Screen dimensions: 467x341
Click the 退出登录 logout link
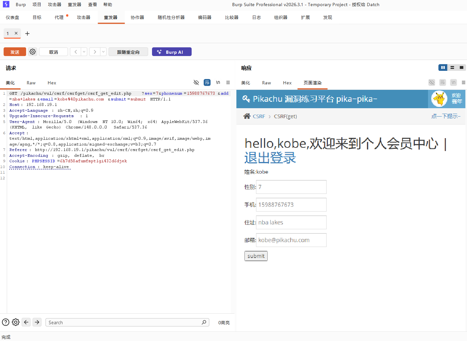click(270, 158)
